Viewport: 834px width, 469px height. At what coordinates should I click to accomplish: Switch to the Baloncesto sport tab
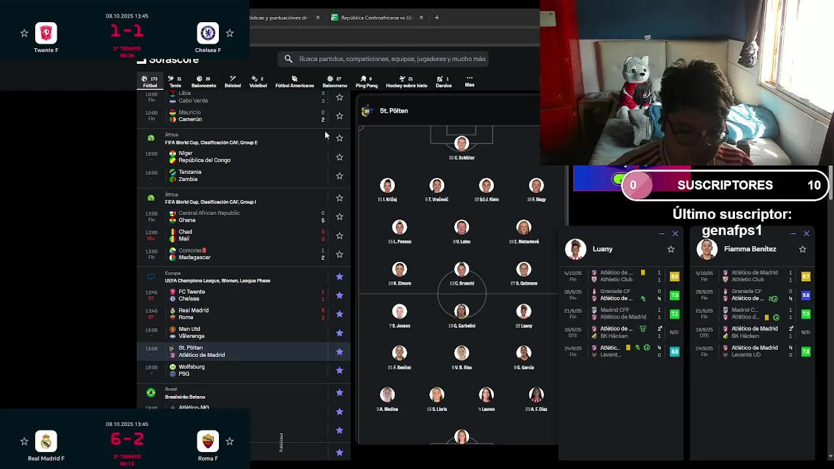click(203, 81)
